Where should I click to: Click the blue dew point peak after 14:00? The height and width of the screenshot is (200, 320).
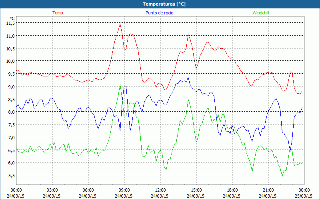[188, 77]
